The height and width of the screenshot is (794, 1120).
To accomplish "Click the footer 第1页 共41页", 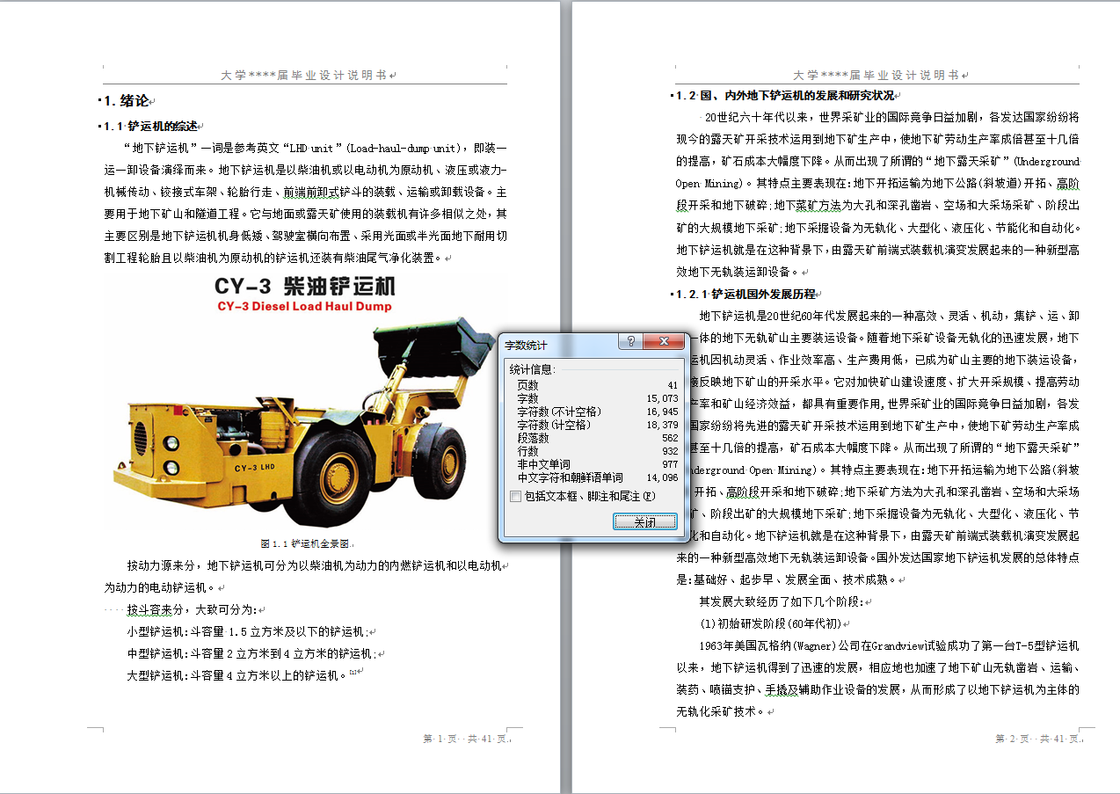I will 465,739.
